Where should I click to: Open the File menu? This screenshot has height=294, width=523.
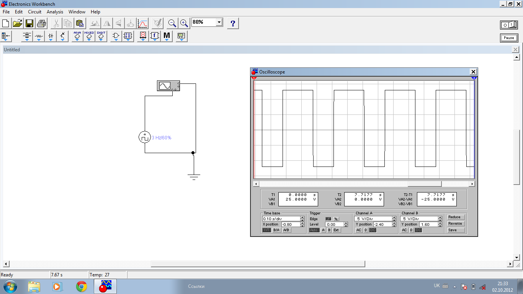(6, 12)
